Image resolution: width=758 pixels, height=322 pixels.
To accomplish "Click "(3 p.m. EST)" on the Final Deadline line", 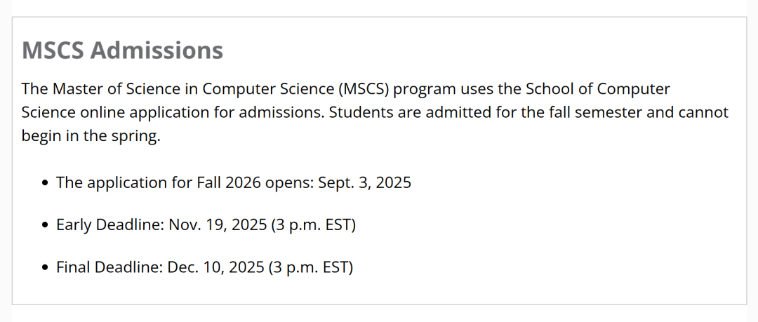I will pos(310,268).
